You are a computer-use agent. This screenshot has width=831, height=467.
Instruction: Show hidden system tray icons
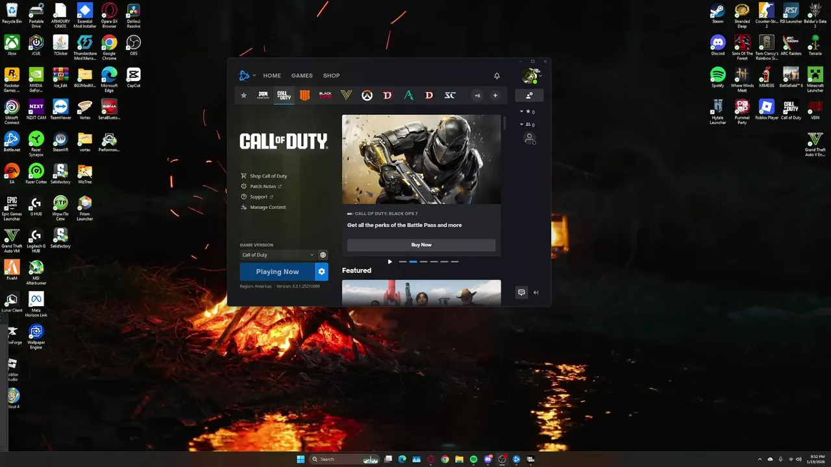(x=760, y=459)
